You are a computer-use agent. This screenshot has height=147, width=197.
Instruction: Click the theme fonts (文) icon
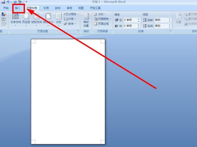click(4, 19)
